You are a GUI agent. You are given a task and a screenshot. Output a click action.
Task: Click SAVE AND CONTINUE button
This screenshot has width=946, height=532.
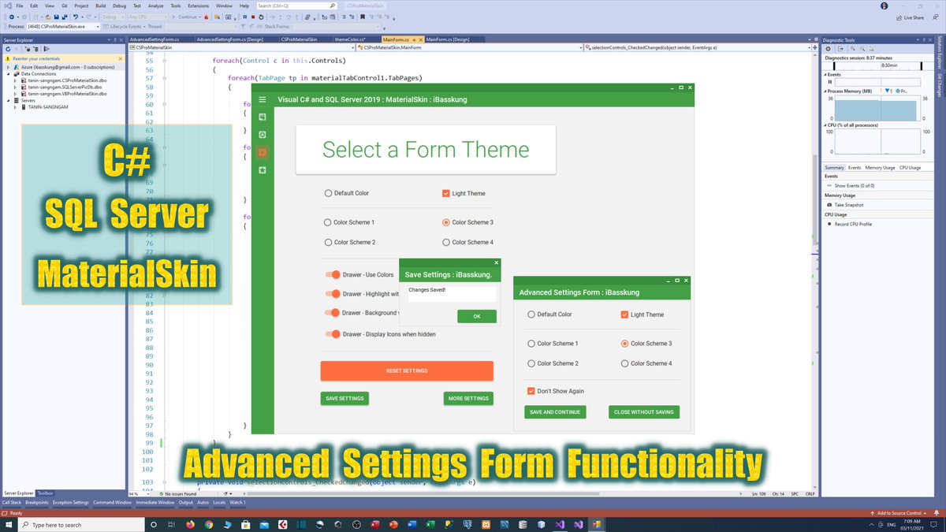pyautogui.click(x=555, y=411)
